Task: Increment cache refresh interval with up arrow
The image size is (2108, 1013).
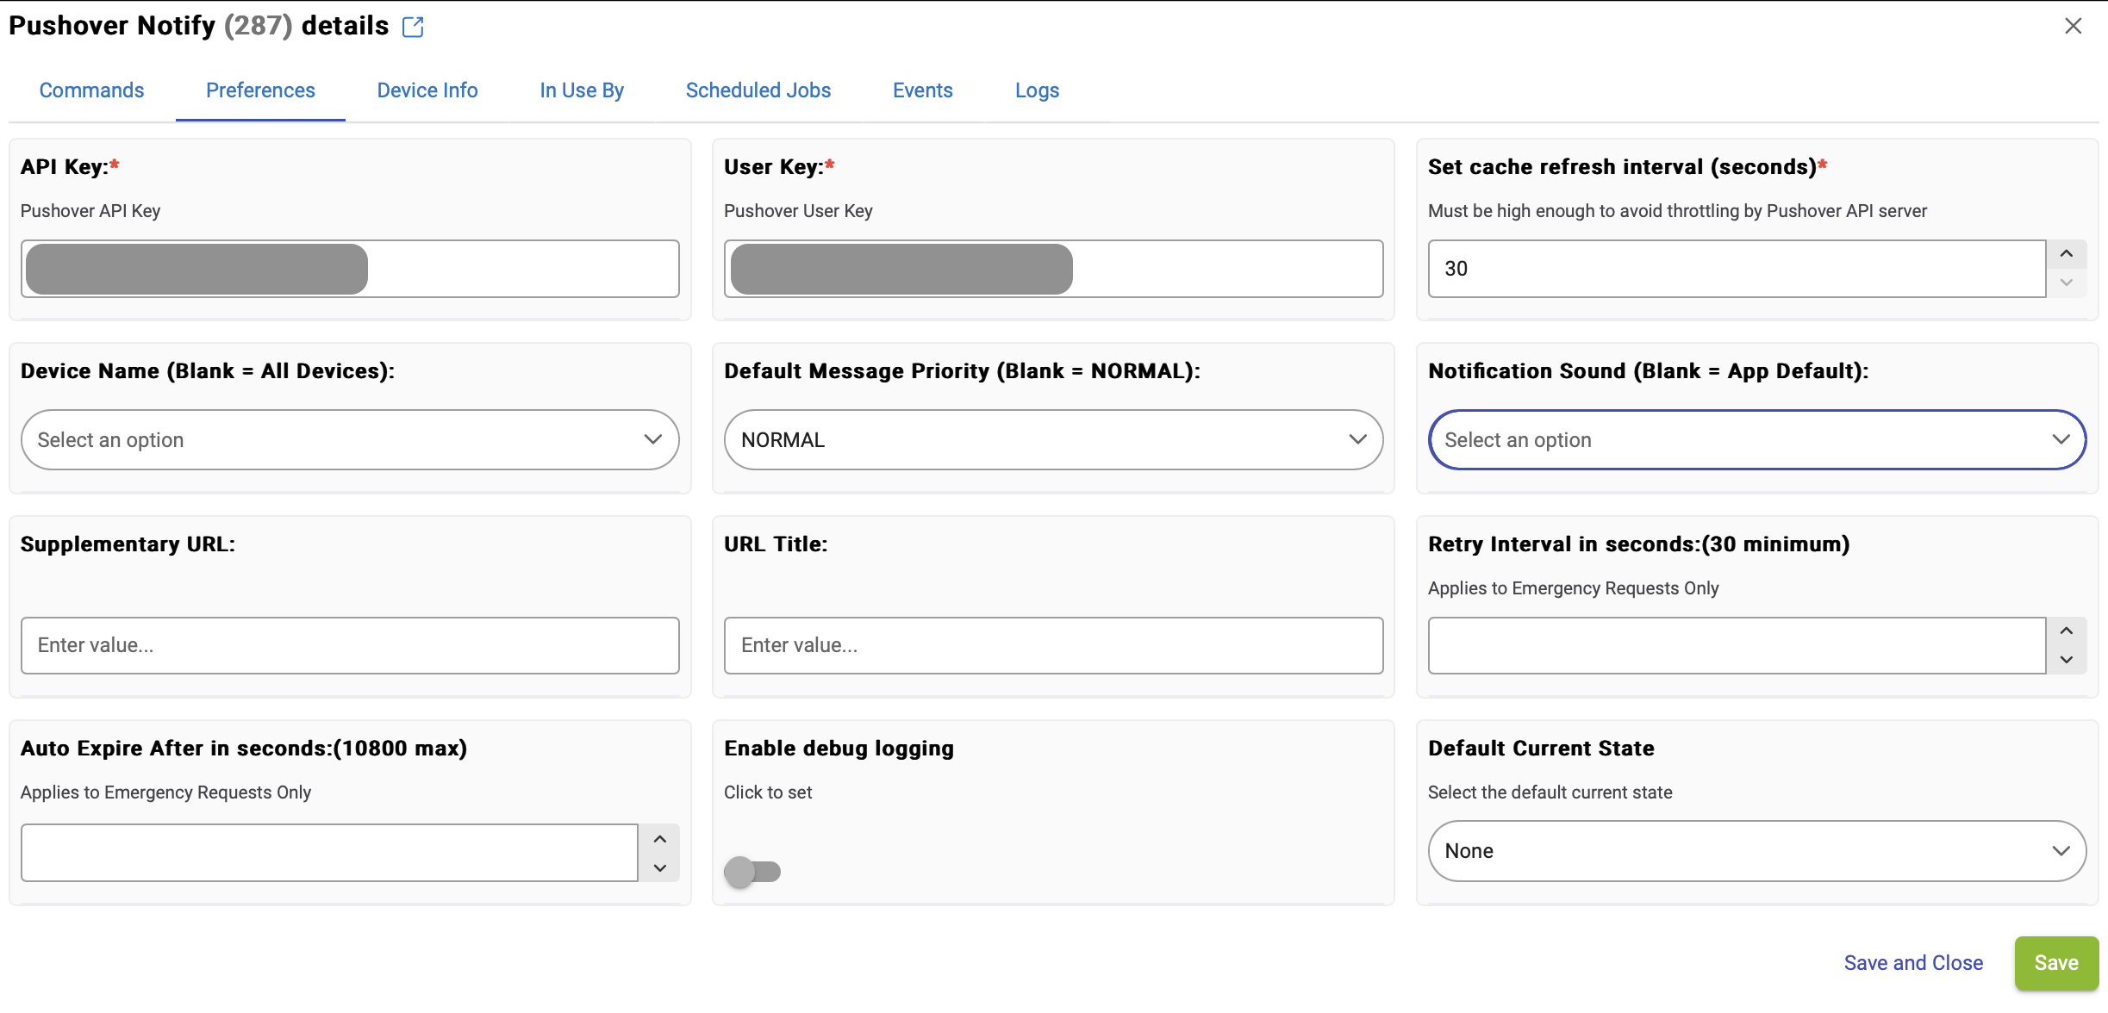Action: point(2066,253)
